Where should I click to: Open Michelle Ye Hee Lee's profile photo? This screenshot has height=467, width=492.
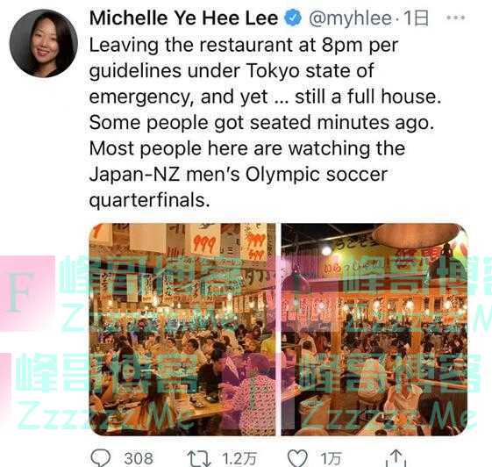pyautogui.click(x=44, y=43)
